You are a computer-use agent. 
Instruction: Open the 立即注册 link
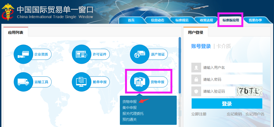coord(199,114)
